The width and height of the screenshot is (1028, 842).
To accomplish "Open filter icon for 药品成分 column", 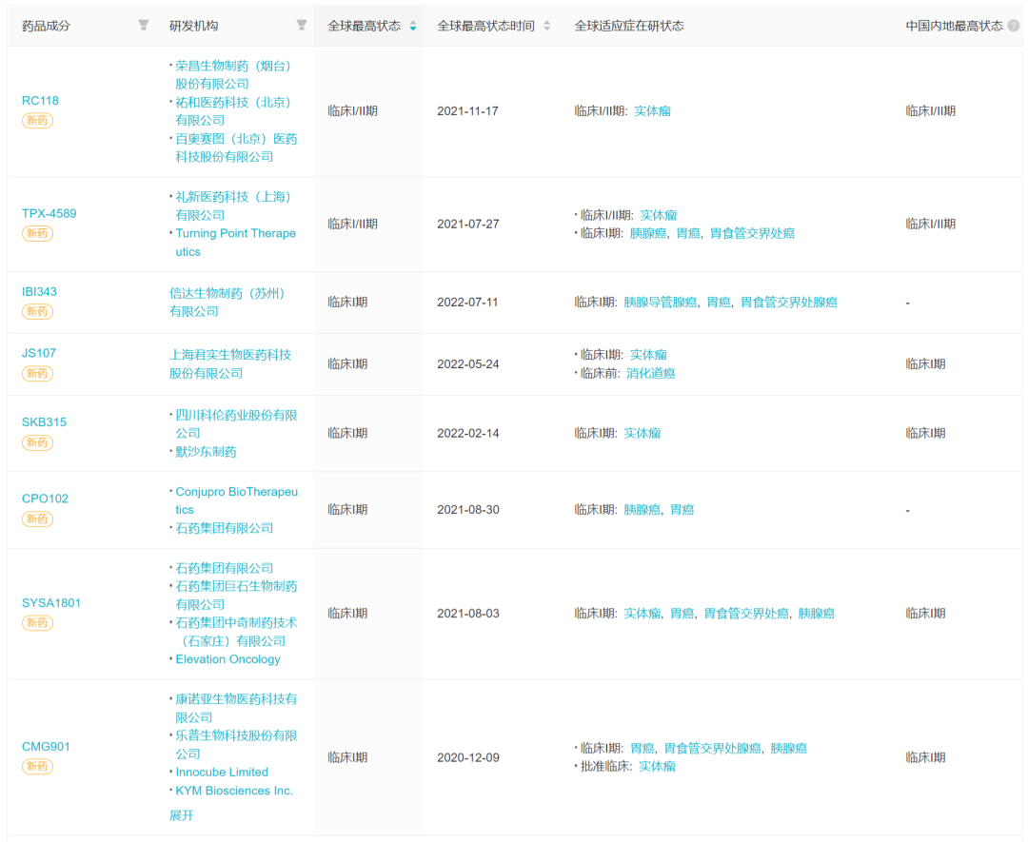I will click(x=144, y=26).
